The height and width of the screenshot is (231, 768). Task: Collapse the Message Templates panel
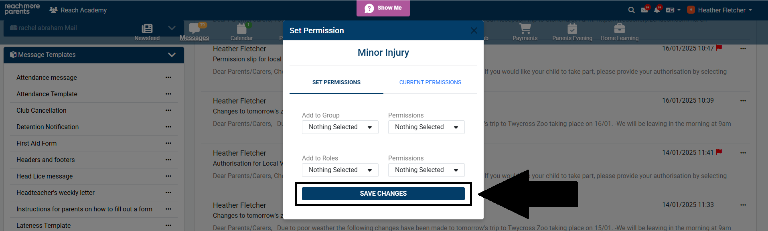coord(172,55)
